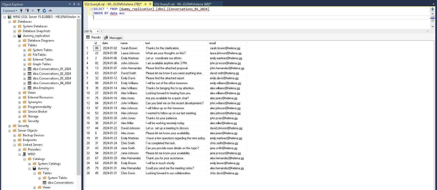Image resolution: width=437 pixels, height=190 pixels.
Task: Click the email column header
Action: tap(212, 43)
